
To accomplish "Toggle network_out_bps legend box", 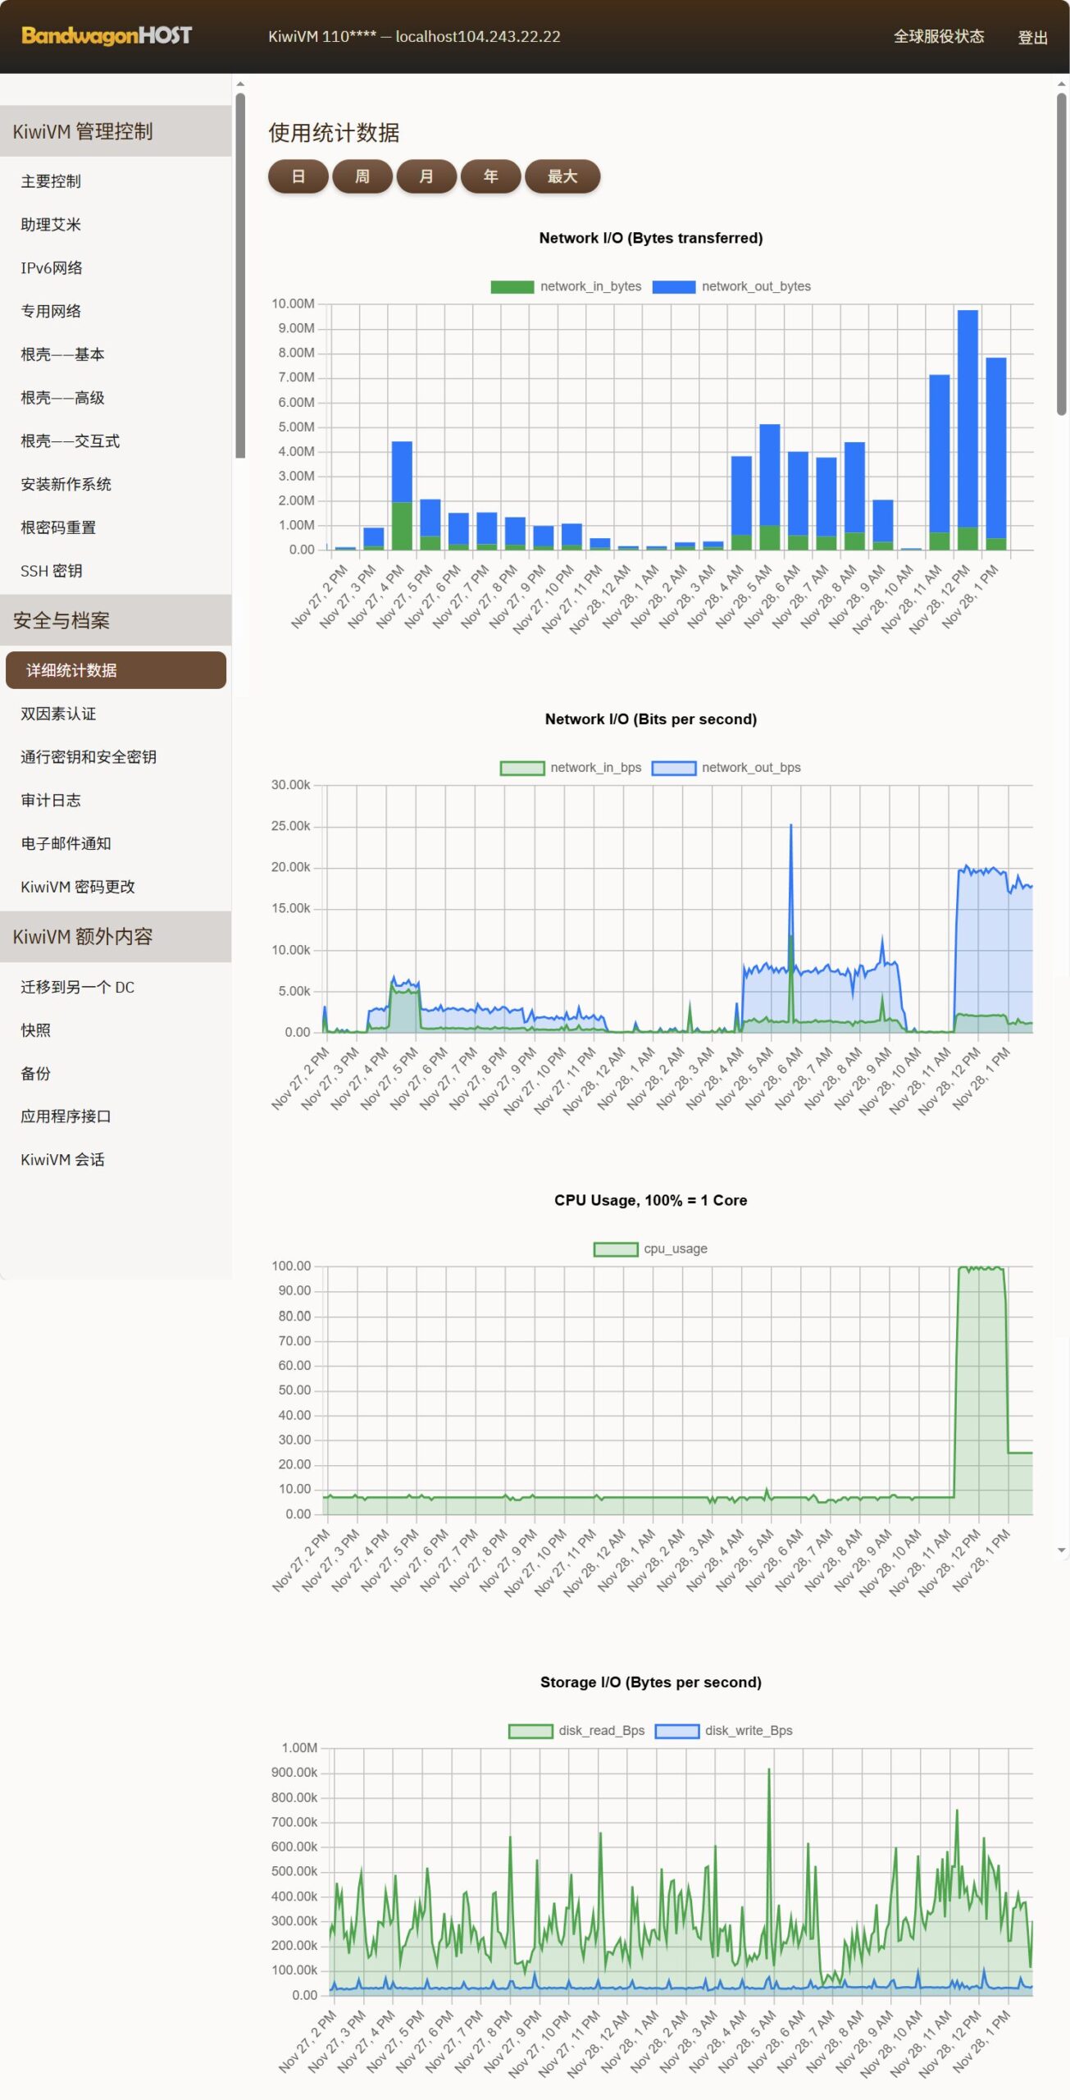I will coord(673,768).
